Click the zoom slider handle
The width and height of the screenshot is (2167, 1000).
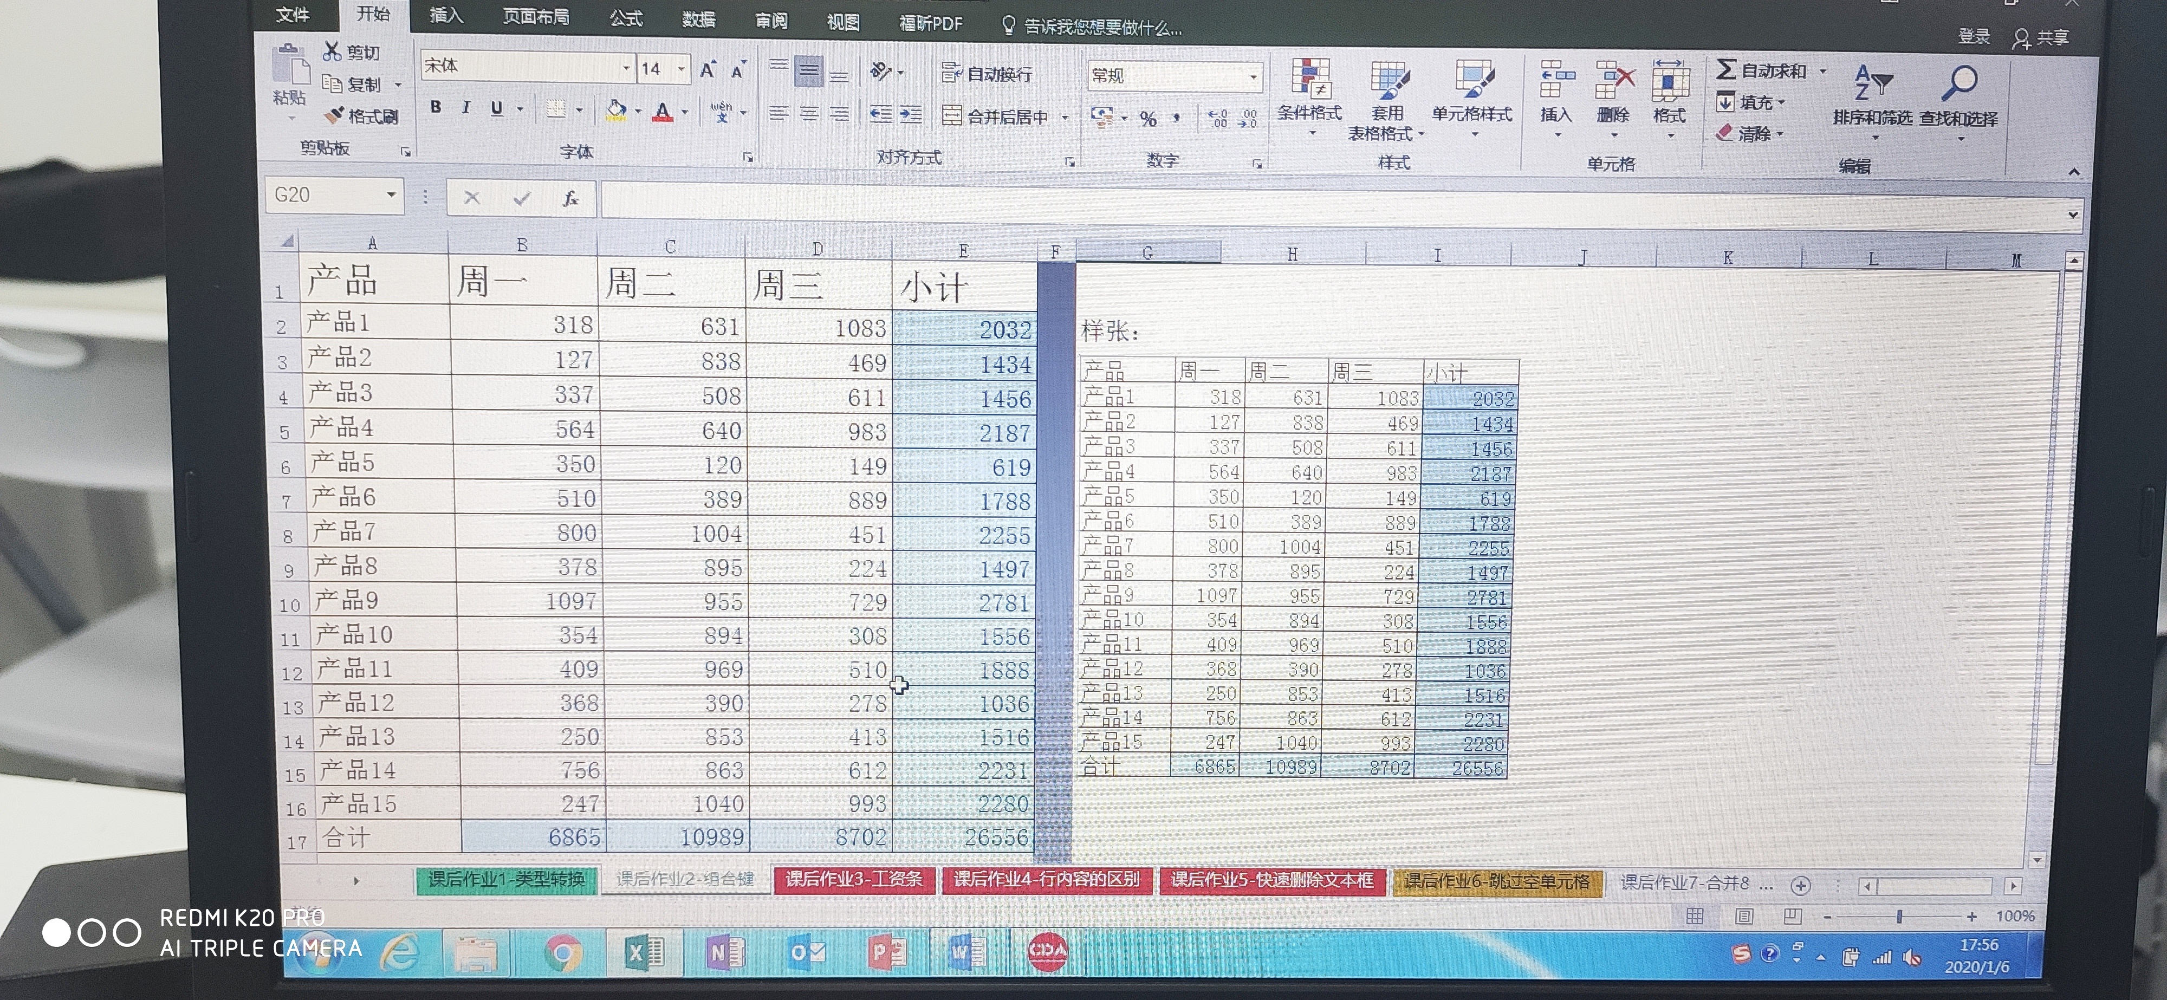(x=1899, y=916)
